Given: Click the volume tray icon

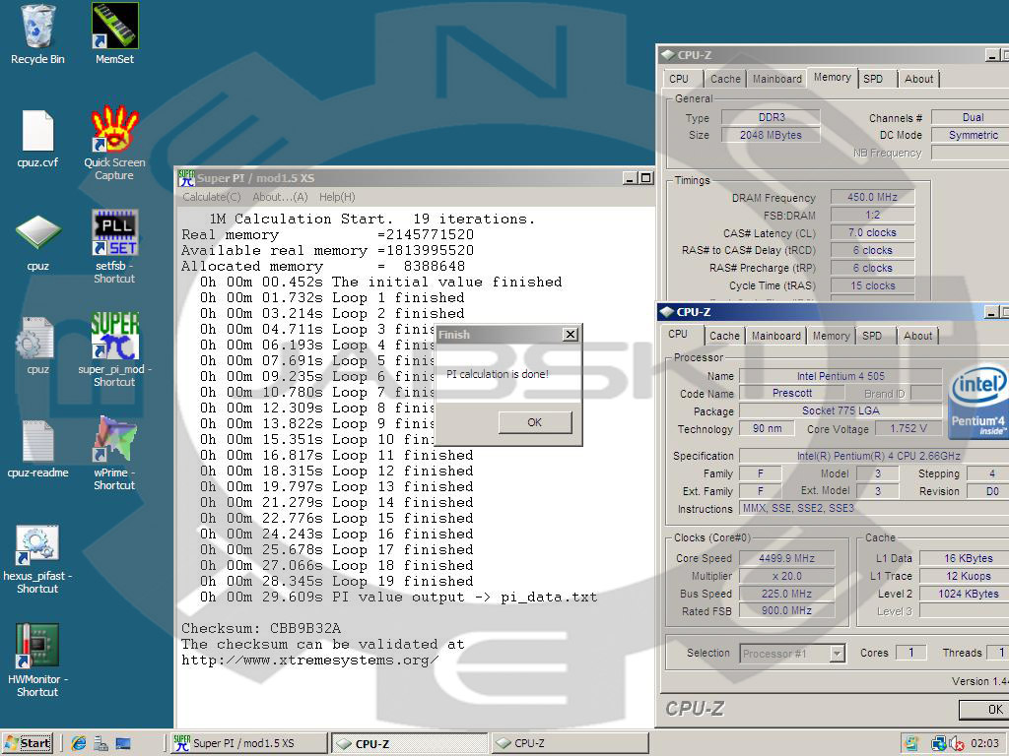Looking at the screenshot, I should [x=956, y=744].
